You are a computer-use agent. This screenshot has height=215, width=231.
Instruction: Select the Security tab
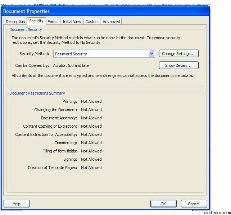[x=36, y=21]
